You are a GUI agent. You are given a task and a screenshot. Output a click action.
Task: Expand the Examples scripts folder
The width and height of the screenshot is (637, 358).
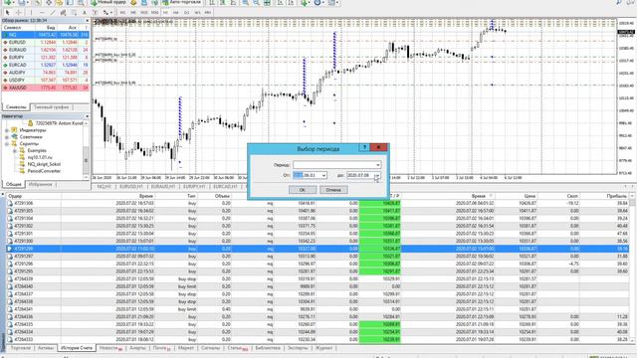click(x=14, y=150)
